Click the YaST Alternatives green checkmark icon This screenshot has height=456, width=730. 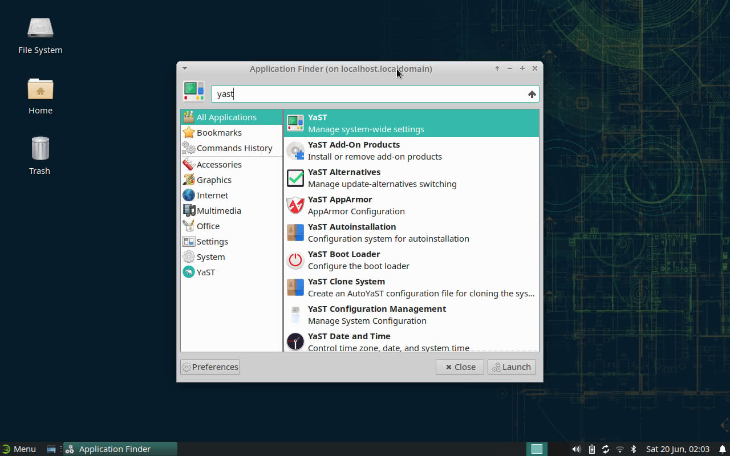click(295, 178)
